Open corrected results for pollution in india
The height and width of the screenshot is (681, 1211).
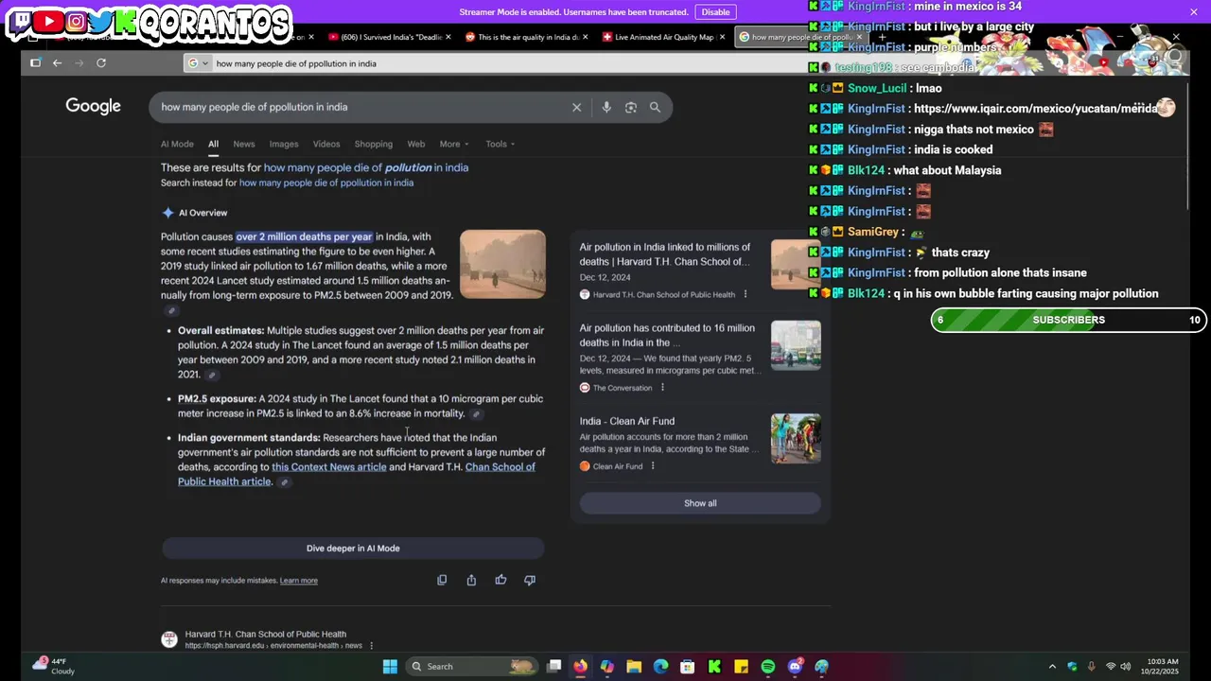pyautogui.click(x=366, y=167)
